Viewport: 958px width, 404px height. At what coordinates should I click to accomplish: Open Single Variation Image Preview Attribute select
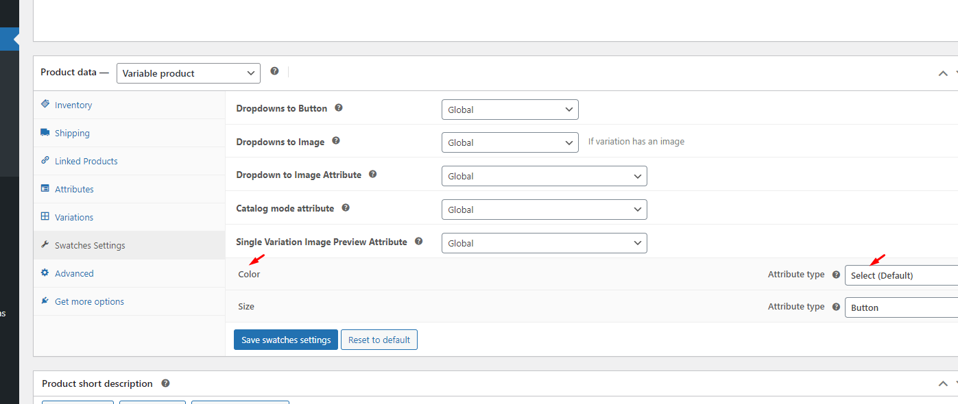(x=544, y=243)
